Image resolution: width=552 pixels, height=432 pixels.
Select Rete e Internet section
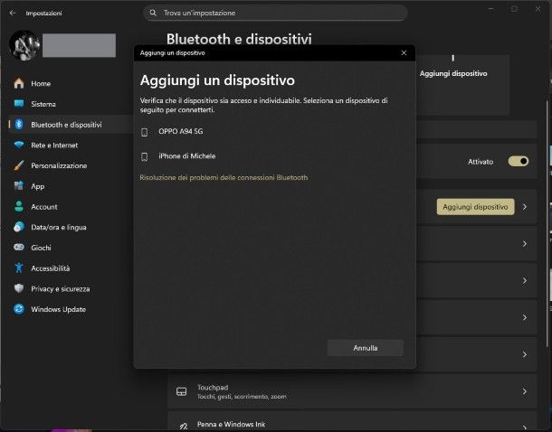click(x=71, y=146)
